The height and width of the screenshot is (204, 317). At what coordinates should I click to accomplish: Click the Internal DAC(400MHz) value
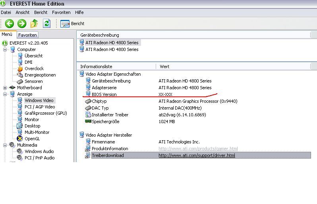coord(180,108)
